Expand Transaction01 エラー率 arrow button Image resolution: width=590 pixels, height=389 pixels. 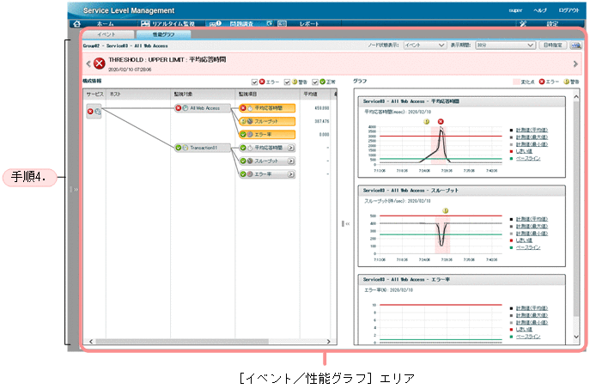(291, 174)
